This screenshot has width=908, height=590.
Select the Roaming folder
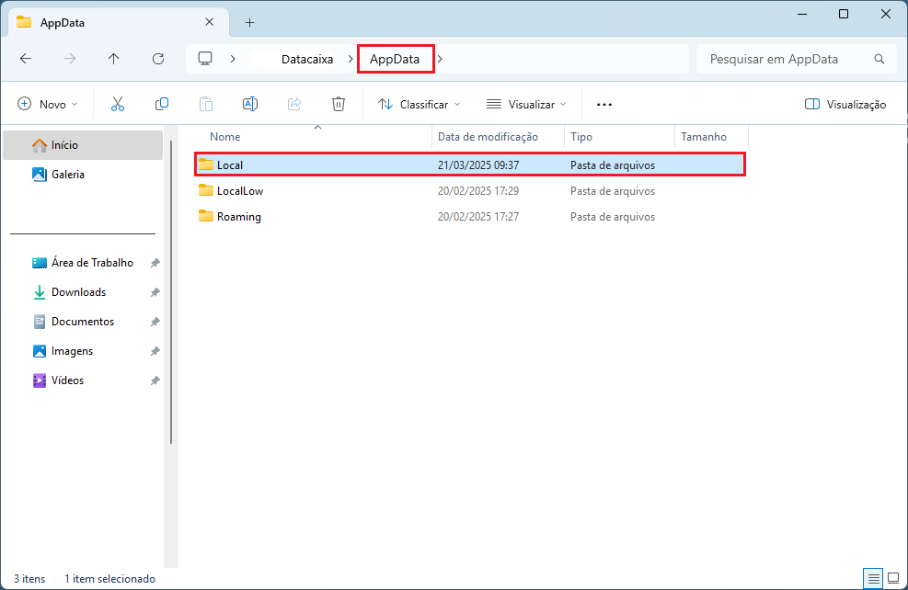click(239, 217)
